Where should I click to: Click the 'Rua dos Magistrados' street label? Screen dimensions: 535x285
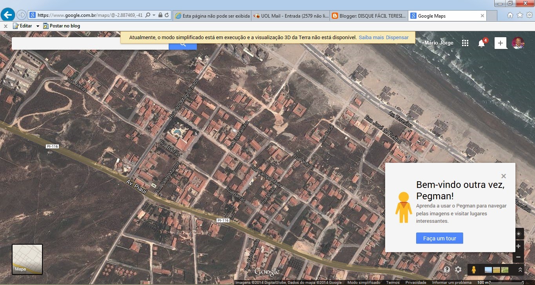tap(184, 99)
